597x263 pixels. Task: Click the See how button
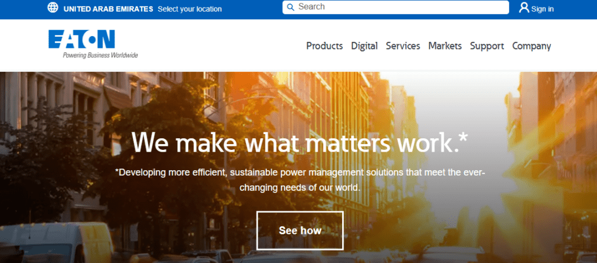[300, 231]
